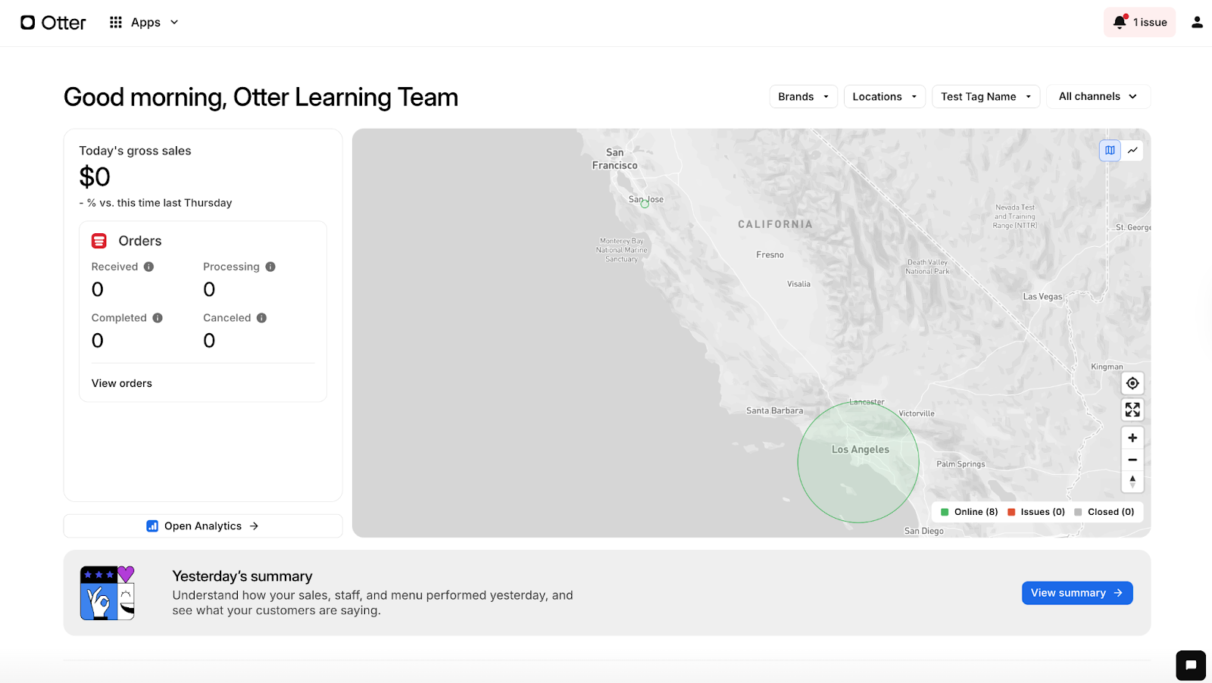Click info icon next to Canceled
The image size is (1212, 683).
(x=261, y=318)
